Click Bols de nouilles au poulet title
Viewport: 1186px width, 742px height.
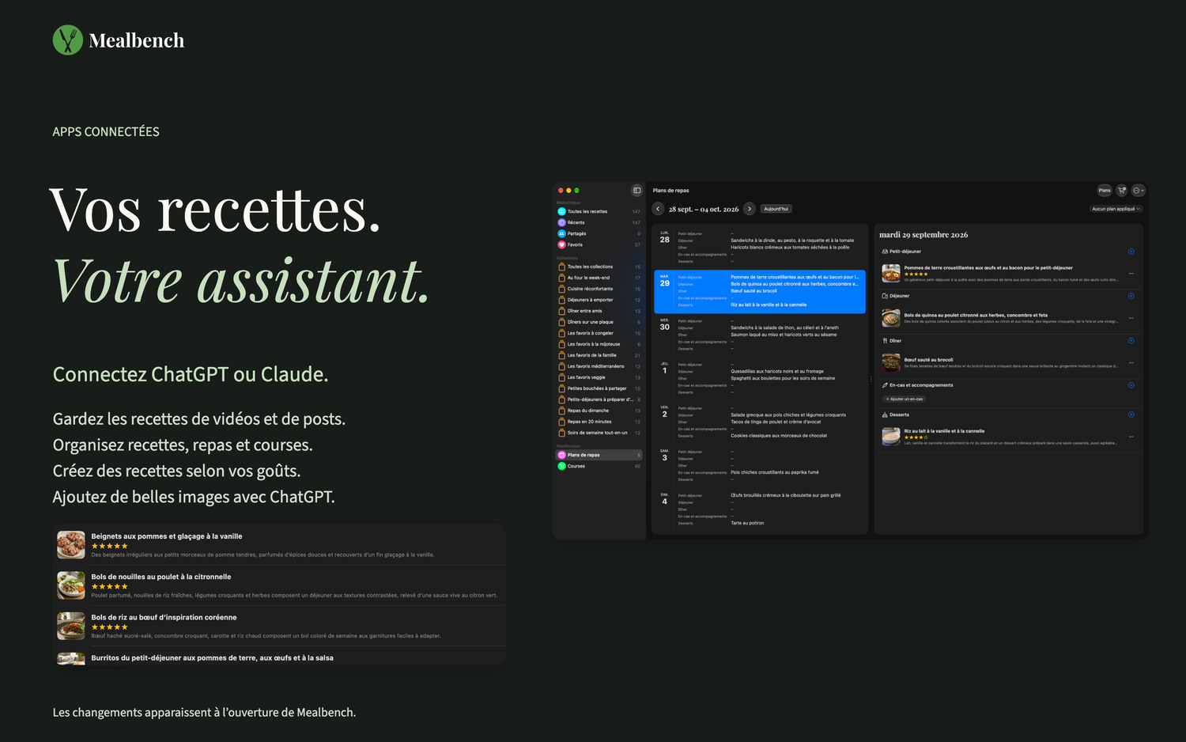161,577
